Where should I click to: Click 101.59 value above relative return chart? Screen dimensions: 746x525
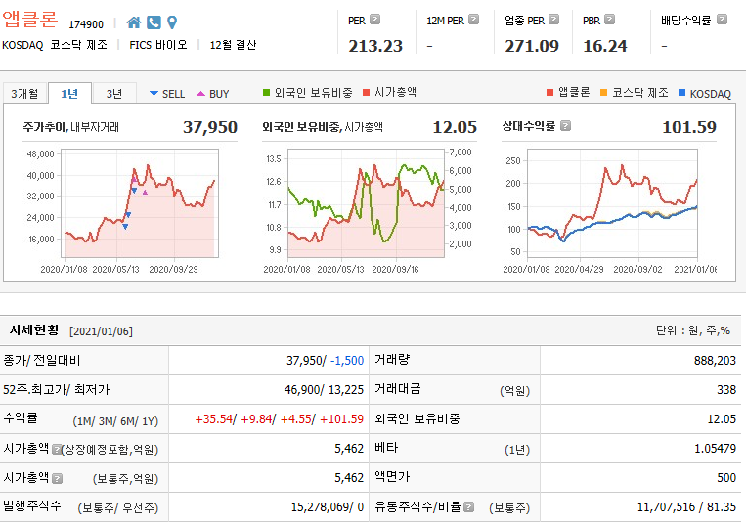click(x=689, y=127)
